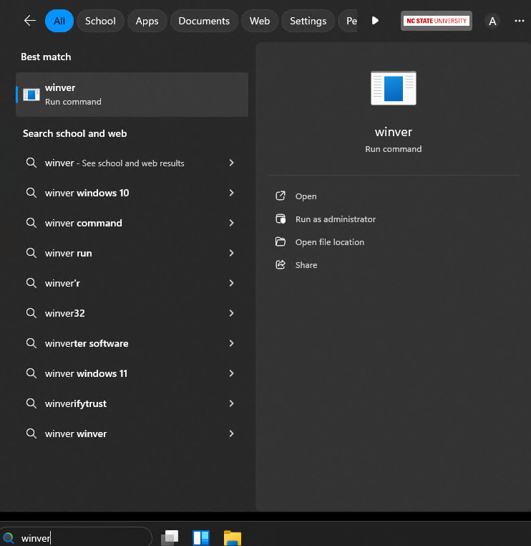Screen dimensions: 531x546
Task: Click the taskbar search box containing winver
Action: [79, 538]
